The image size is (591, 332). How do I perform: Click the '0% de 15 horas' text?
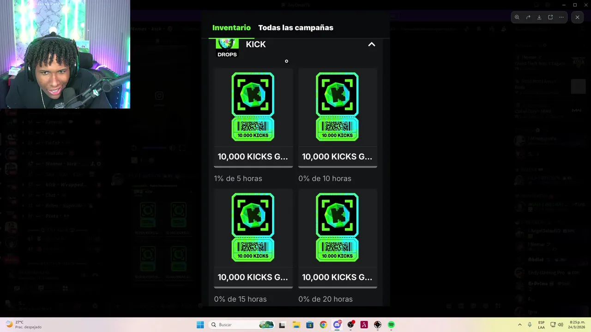[x=240, y=299]
